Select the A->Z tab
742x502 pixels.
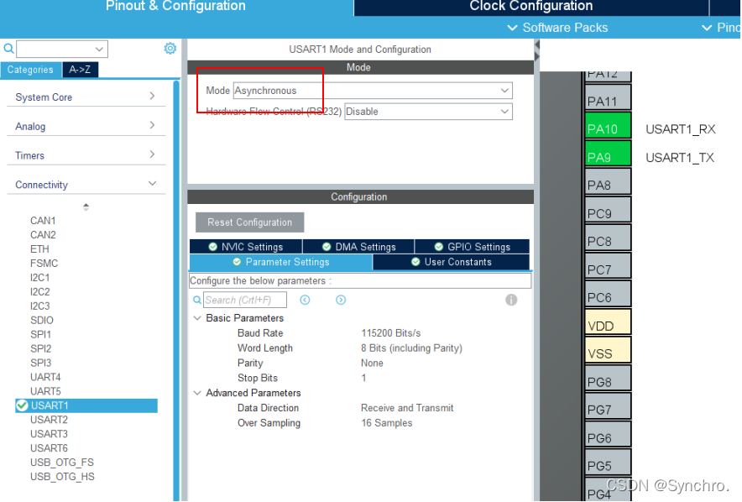pos(80,70)
